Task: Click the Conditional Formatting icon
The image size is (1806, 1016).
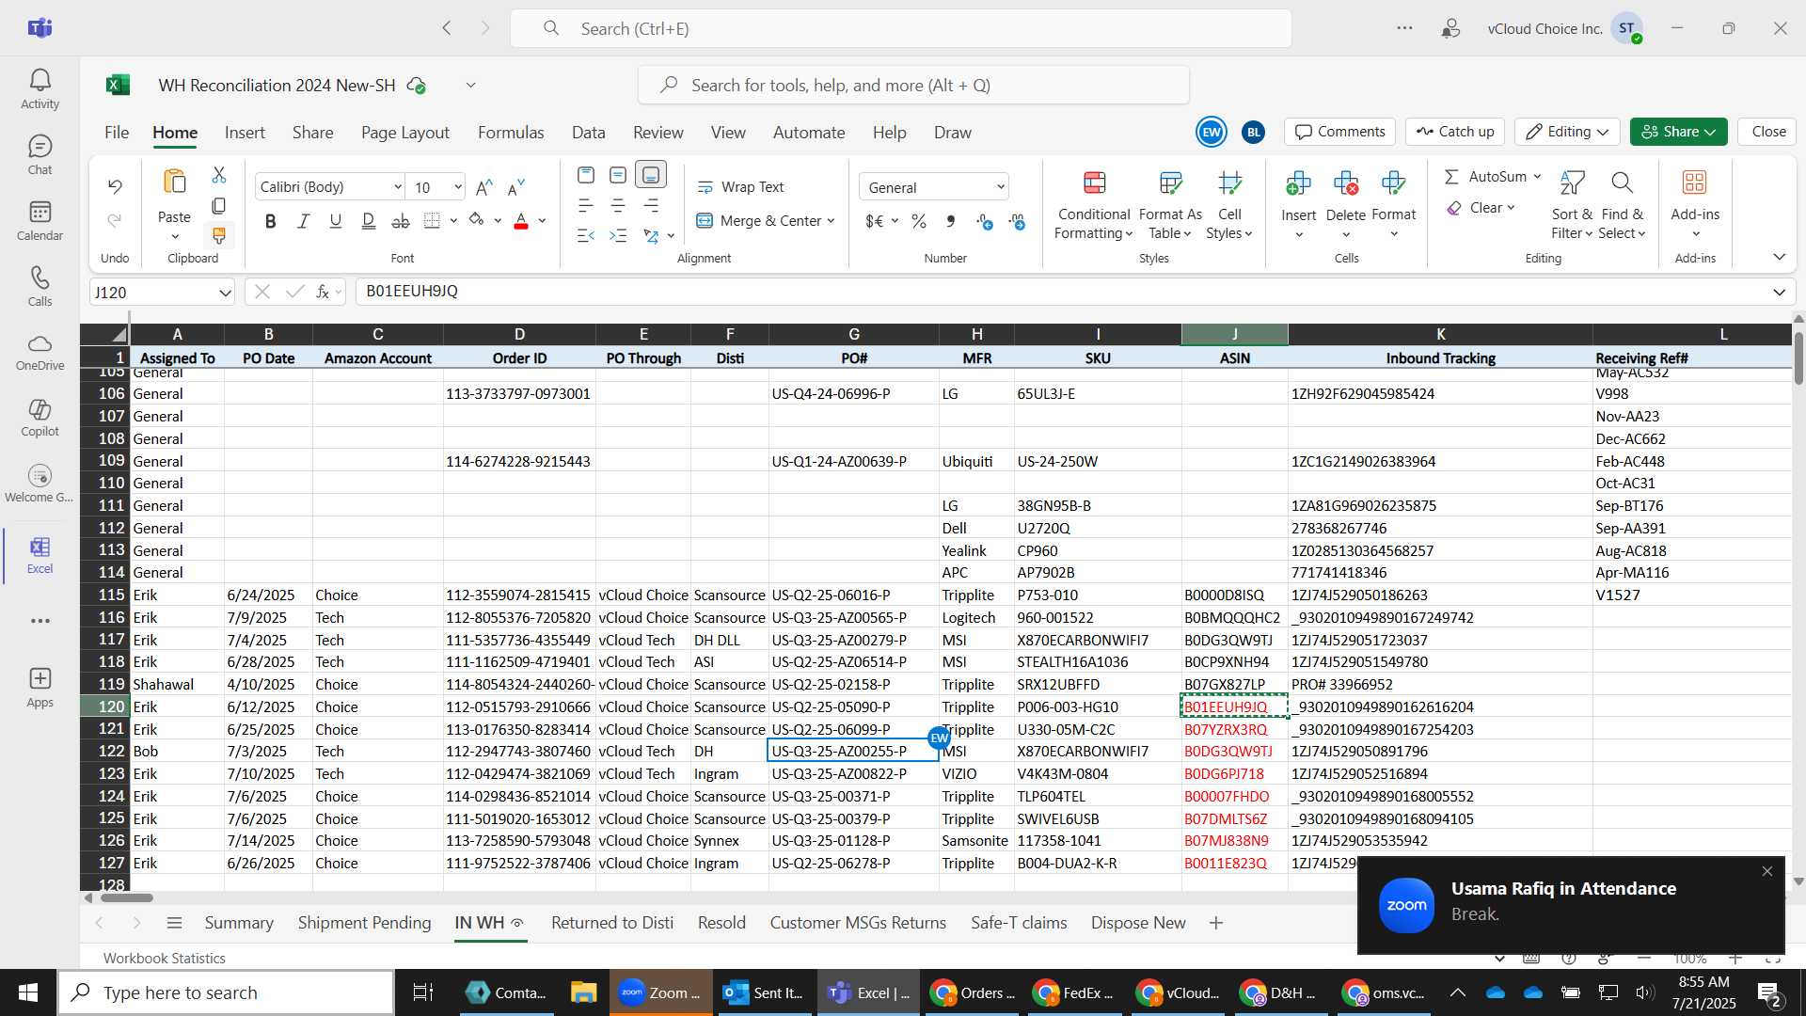Action: tap(1094, 183)
